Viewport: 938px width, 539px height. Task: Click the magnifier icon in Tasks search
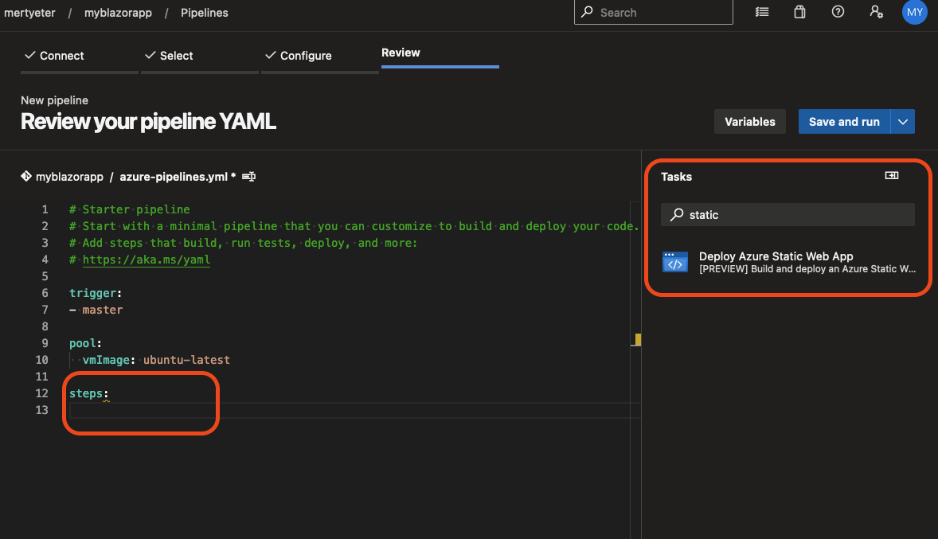[677, 215]
